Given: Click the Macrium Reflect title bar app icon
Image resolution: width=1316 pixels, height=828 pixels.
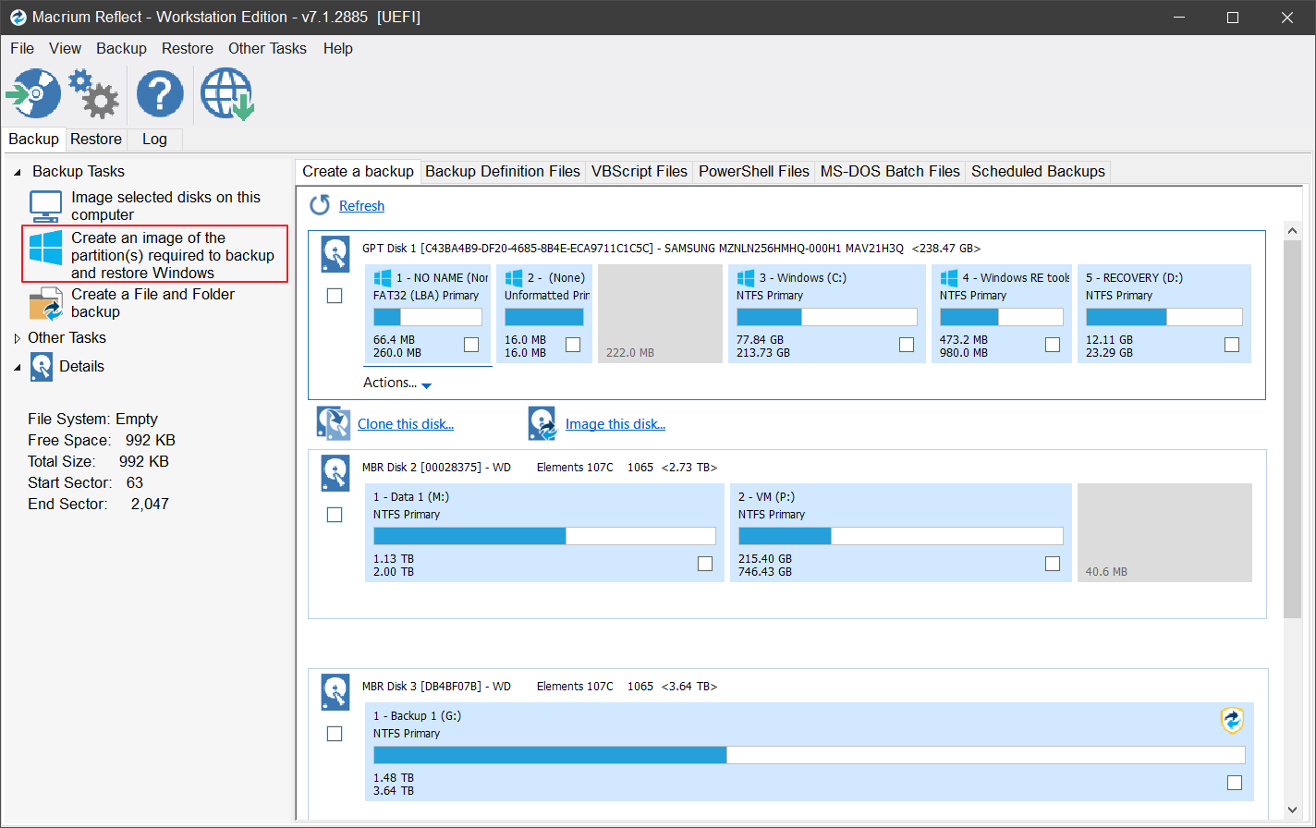Looking at the screenshot, I should pyautogui.click(x=17, y=17).
